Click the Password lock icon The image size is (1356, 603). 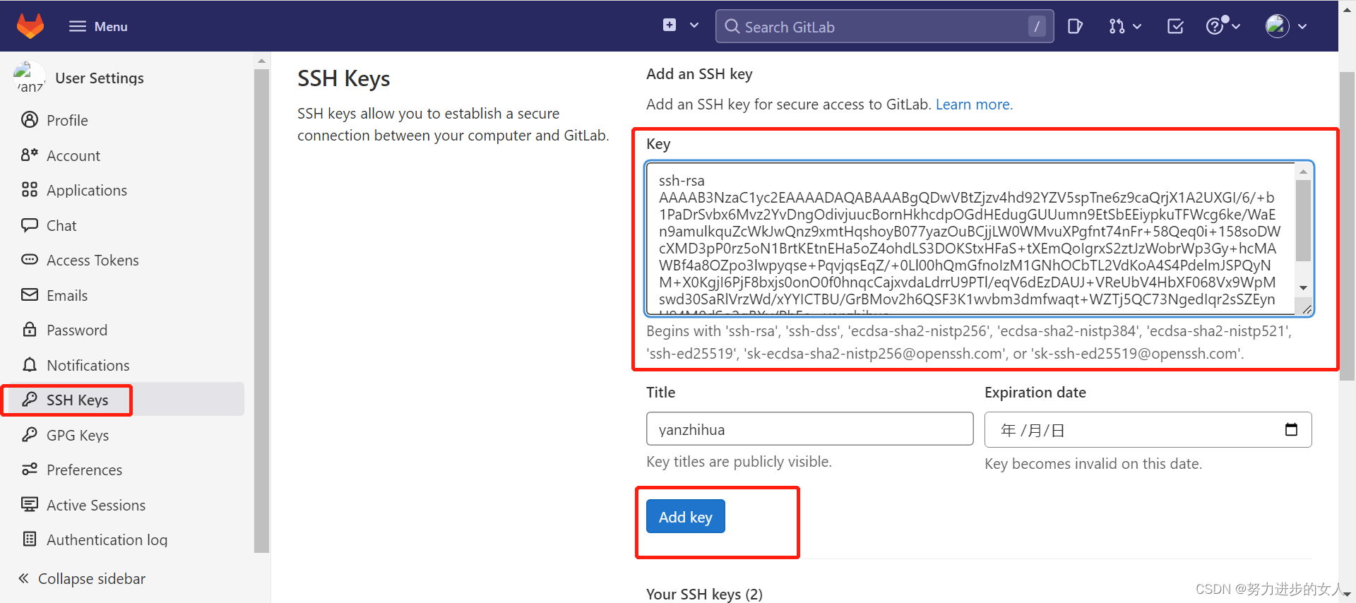click(30, 329)
